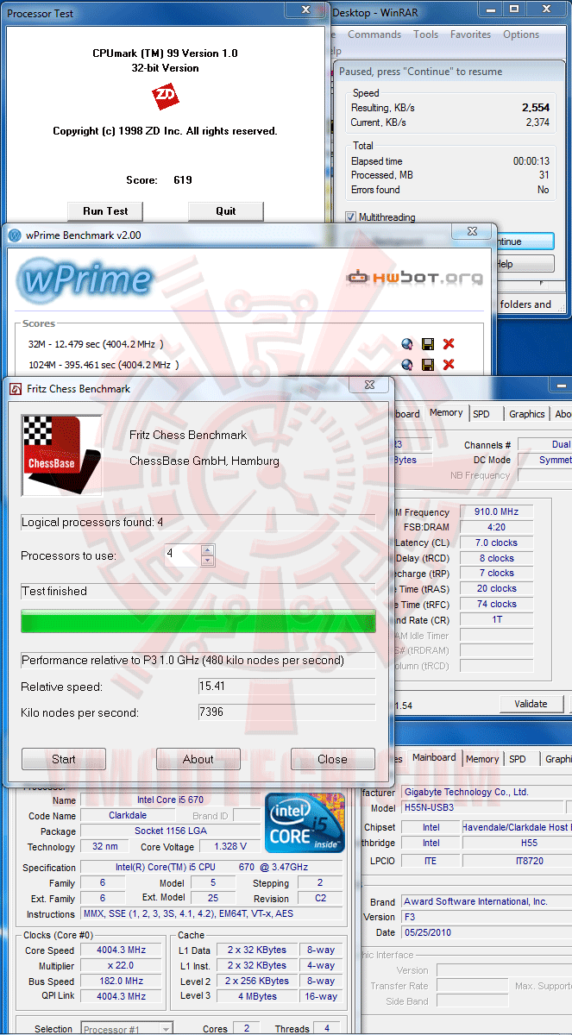Click the ZD logo in Processor Test
572x1035 pixels.
point(165,96)
